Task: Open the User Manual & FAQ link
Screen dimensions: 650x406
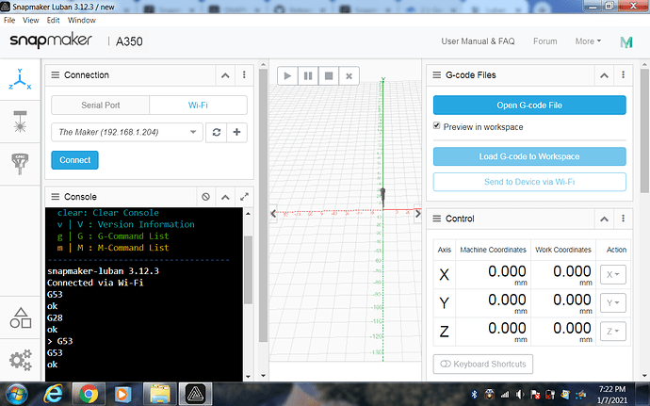Action: click(478, 41)
